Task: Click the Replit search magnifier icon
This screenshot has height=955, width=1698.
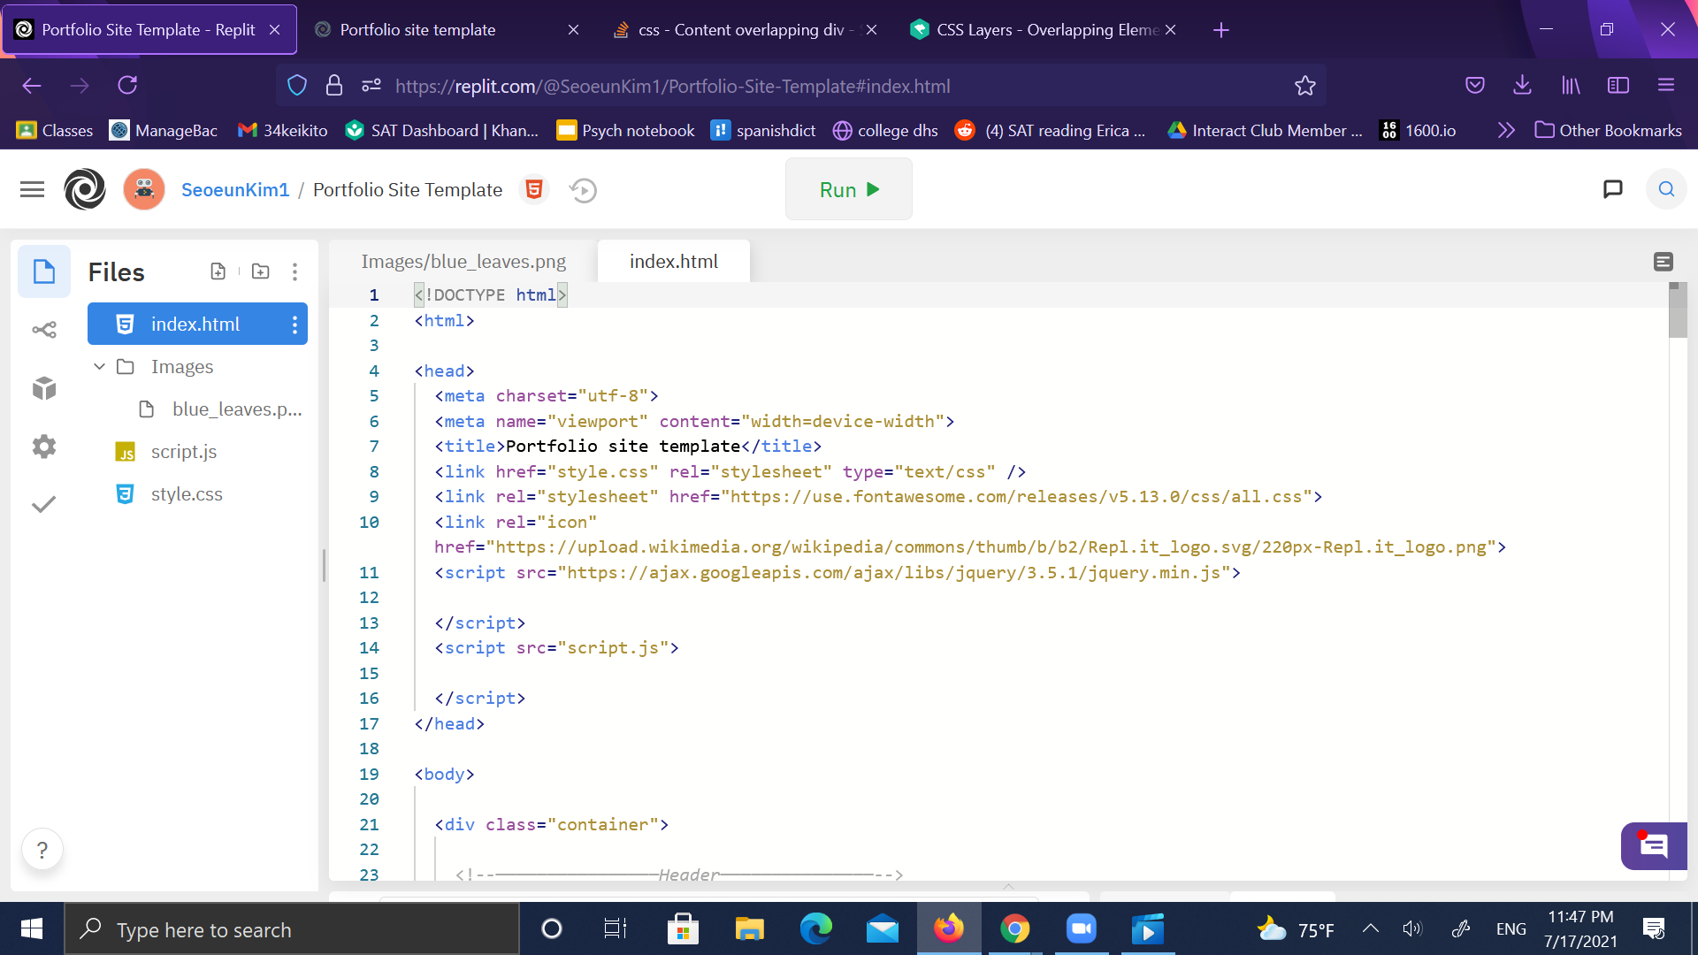Action: [x=1666, y=189]
